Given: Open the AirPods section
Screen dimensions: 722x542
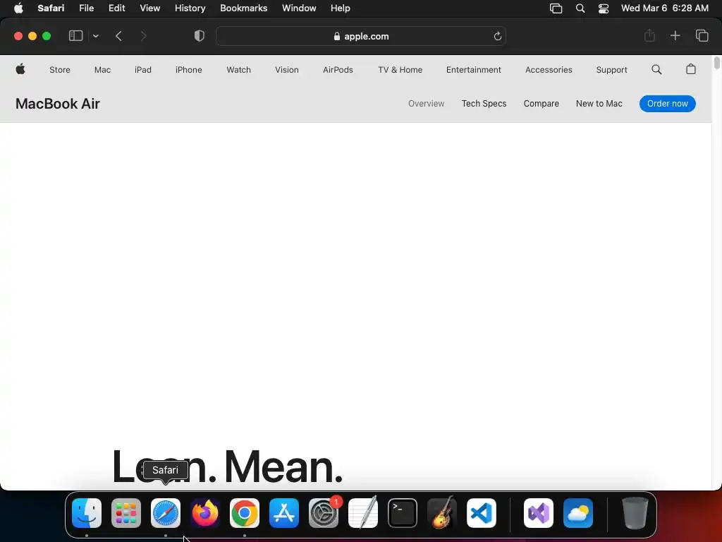Looking at the screenshot, I should click(x=338, y=70).
